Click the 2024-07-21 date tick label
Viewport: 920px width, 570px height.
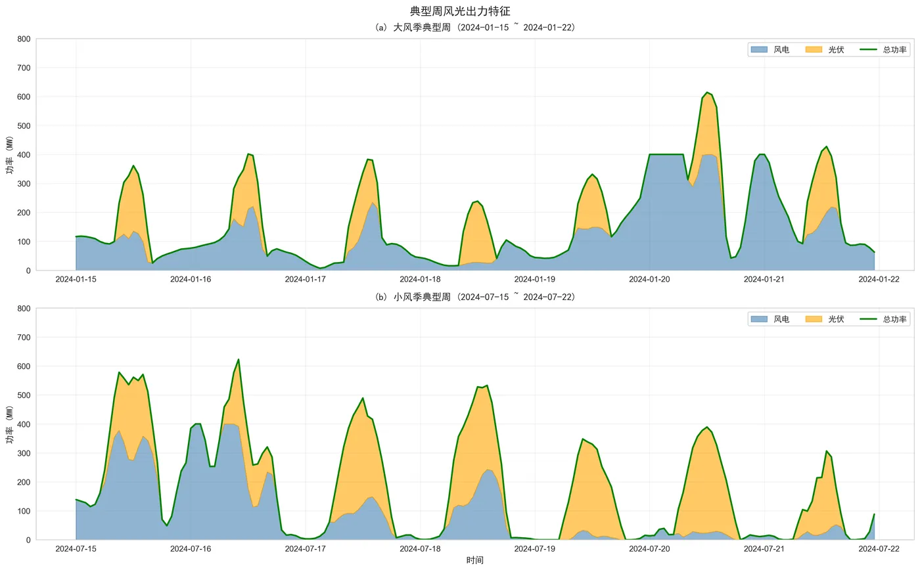click(764, 548)
